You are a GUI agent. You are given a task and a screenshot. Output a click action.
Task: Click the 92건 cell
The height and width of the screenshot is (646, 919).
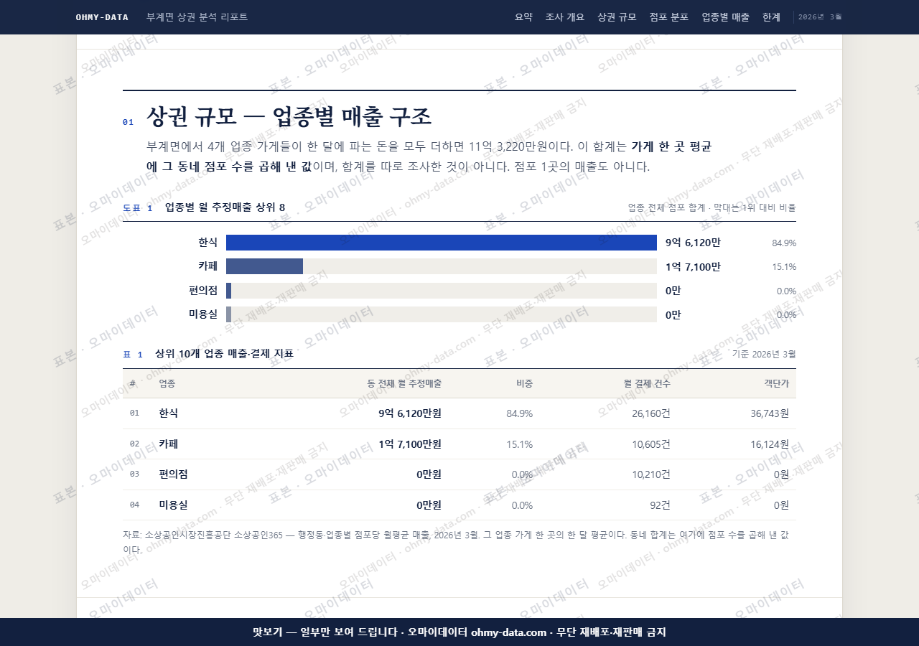click(x=661, y=505)
